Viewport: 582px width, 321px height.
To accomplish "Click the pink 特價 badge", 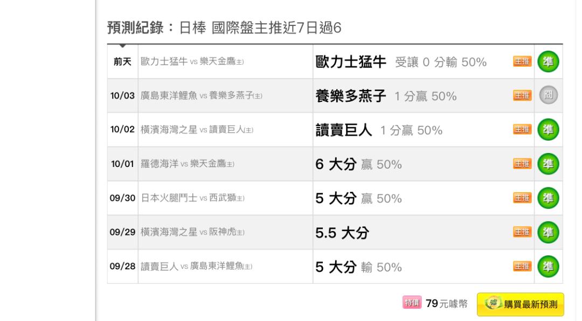I will coord(412,303).
